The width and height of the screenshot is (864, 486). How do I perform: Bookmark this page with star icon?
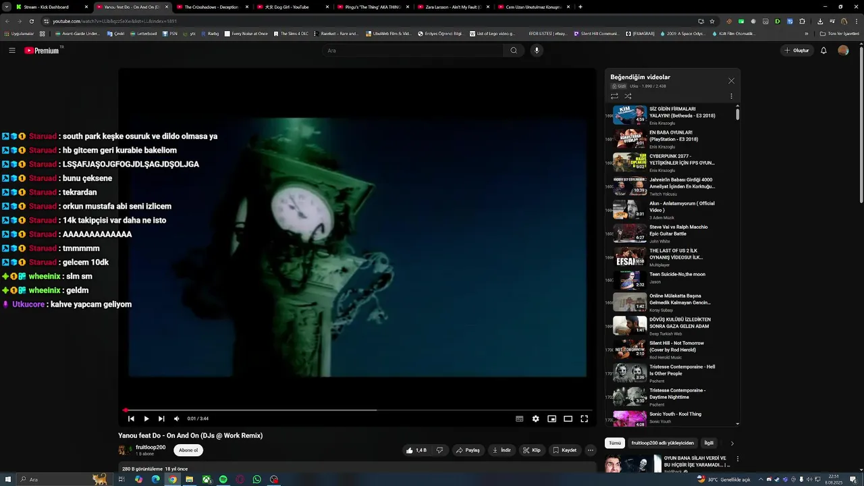[712, 21]
